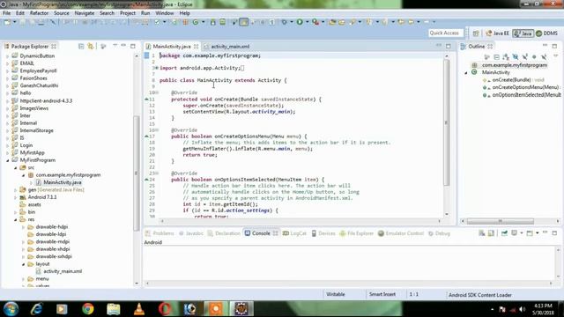
Task: Click the Internet Explorer taskbar icon
Action: tap(37, 309)
